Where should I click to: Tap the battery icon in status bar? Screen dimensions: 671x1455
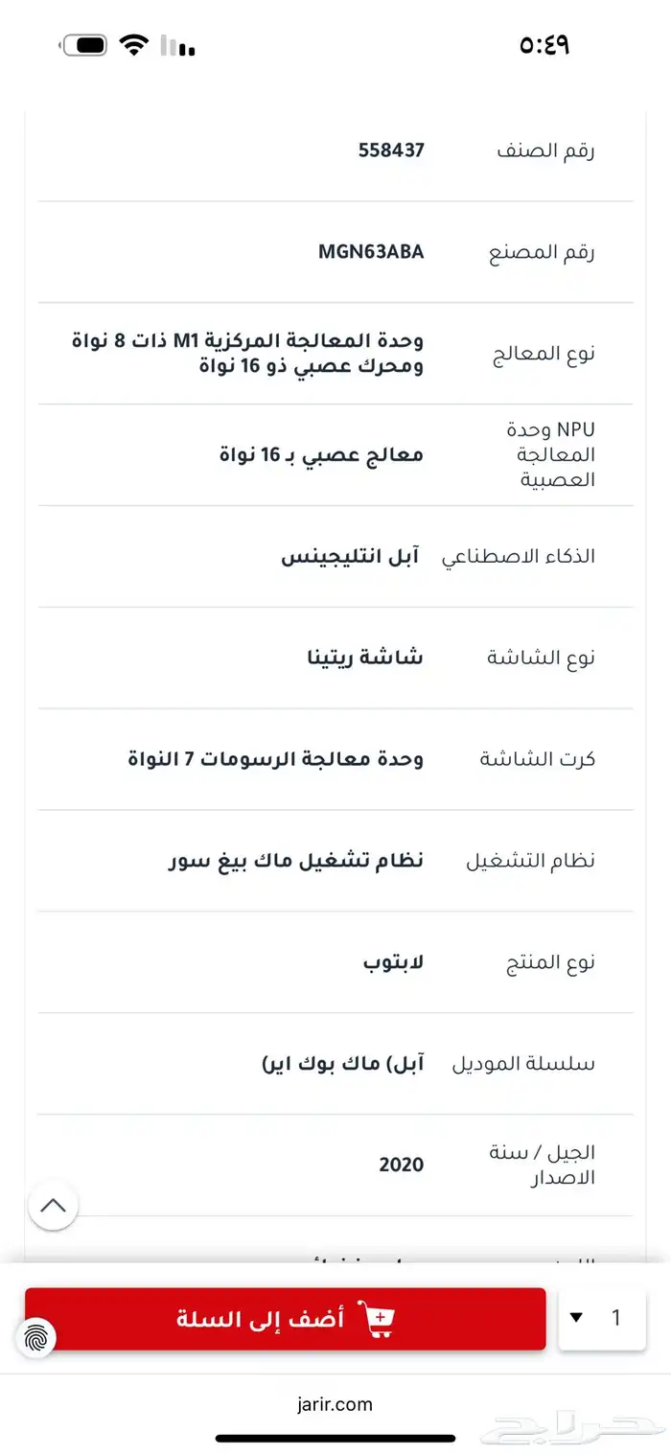[x=84, y=45]
